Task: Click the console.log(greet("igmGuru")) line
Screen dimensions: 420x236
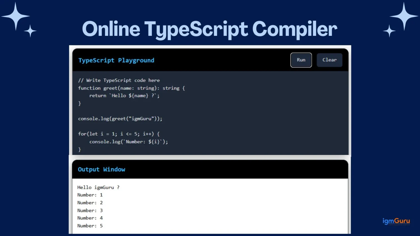Action: [x=120, y=119]
